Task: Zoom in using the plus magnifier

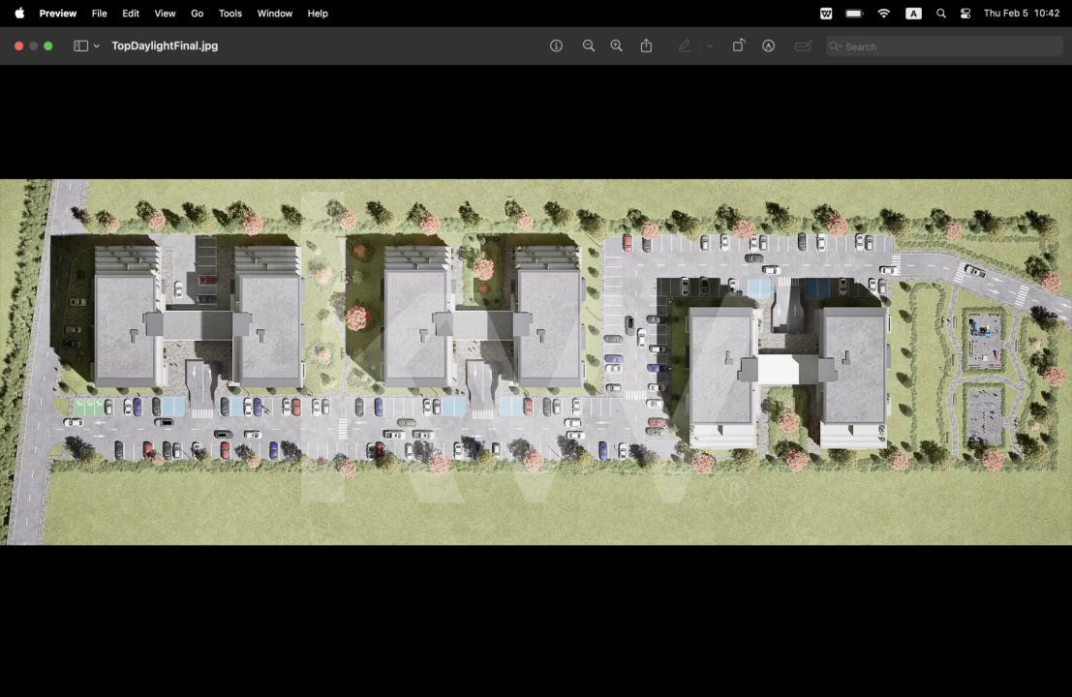Action: (x=616, y=45)
